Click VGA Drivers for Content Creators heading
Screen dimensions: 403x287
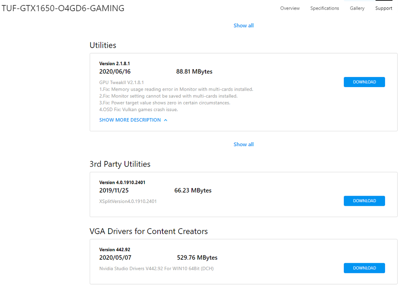[x=148, y=231]
